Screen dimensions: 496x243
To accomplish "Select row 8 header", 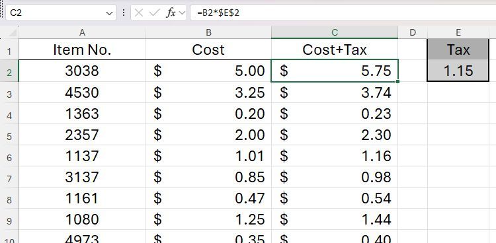I will point(9,199).
